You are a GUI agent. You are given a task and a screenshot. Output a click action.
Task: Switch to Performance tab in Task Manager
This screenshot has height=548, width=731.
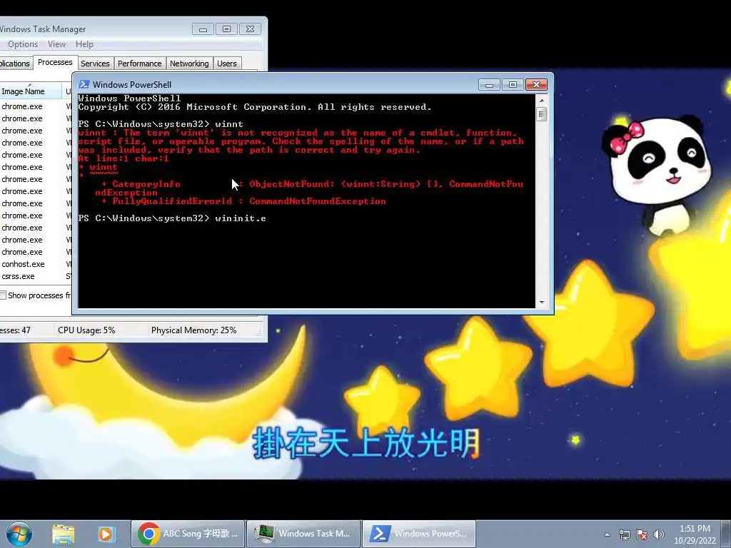click(139, 64)
